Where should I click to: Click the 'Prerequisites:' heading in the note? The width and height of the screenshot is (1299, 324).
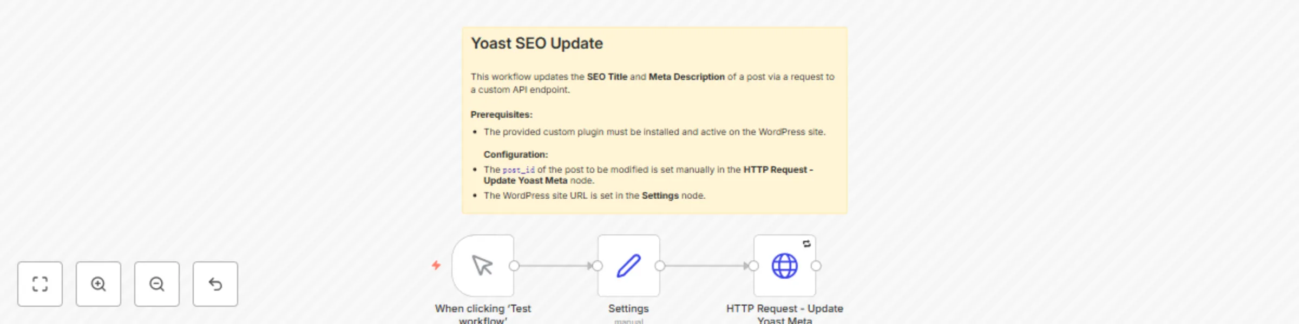click(501, 114)
